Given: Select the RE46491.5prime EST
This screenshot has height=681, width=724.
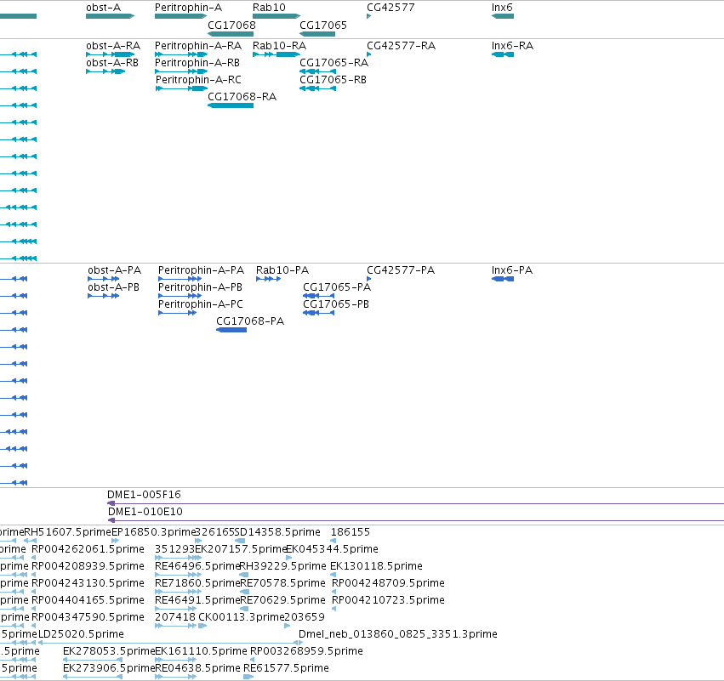Looking at the screenshot, I should 176,609.
